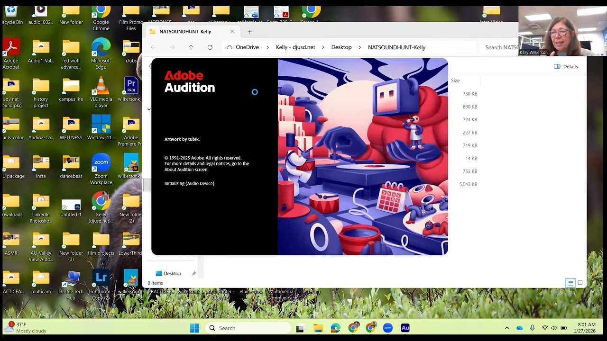The height and width of the screenshot is (341, 607).
Task: Select the Adobe Acrobat desktop shortcut
Action: click(x=11, y=54)
